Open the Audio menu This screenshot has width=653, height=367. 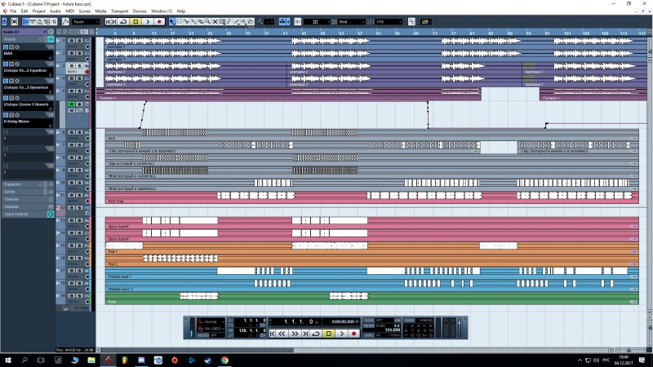point(55,11)
